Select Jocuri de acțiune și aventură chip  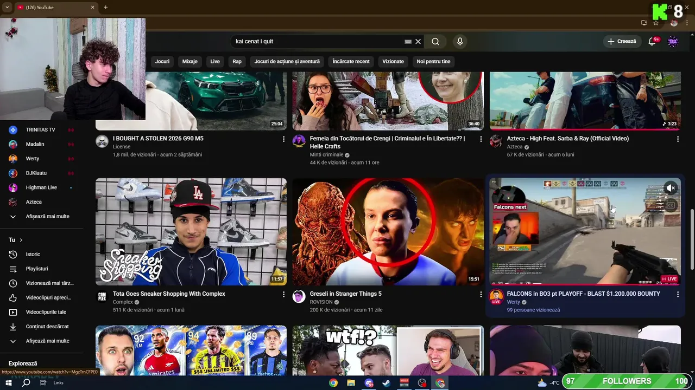287,61
